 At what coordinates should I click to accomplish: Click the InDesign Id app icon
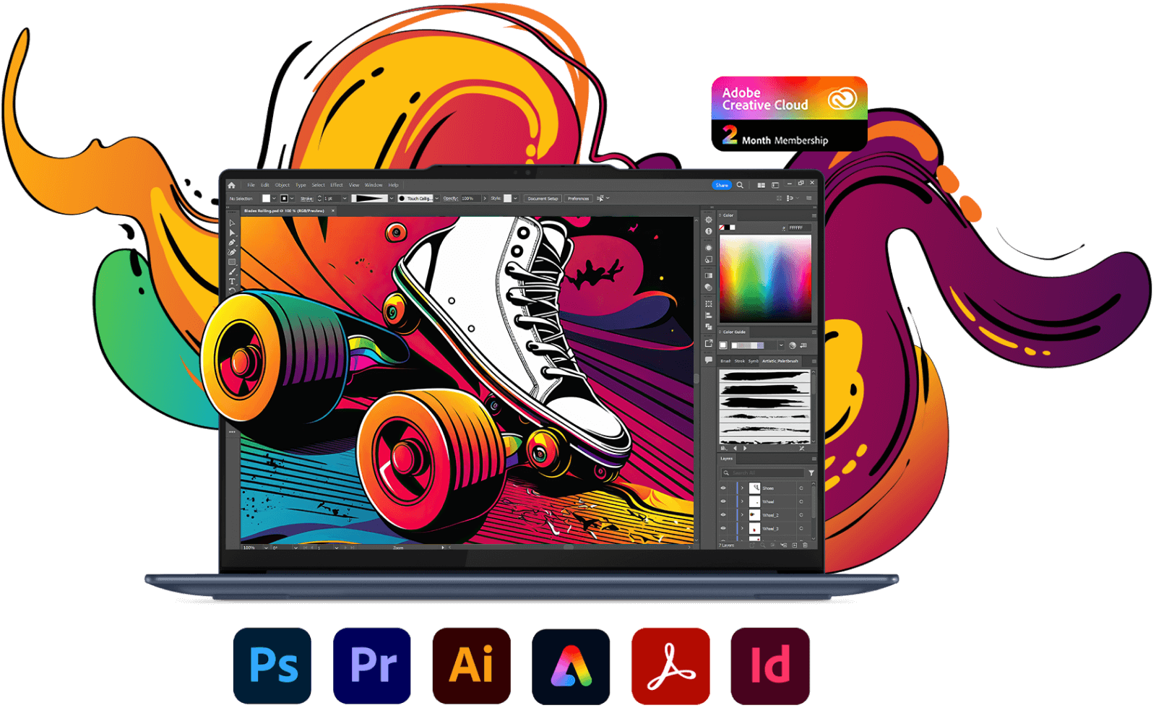770,665
